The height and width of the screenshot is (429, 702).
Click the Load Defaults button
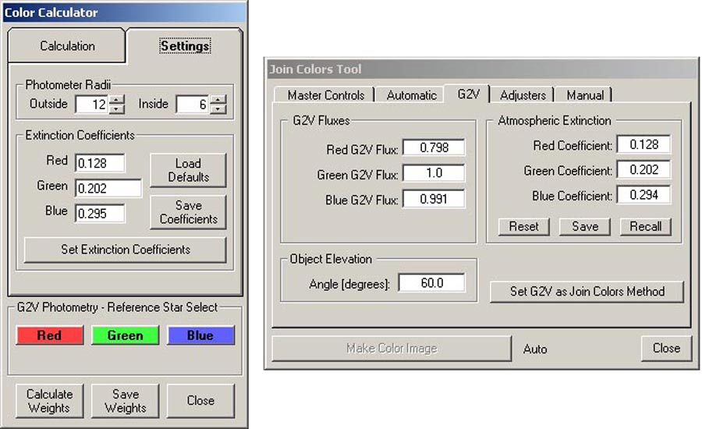(x=188, y=170)
